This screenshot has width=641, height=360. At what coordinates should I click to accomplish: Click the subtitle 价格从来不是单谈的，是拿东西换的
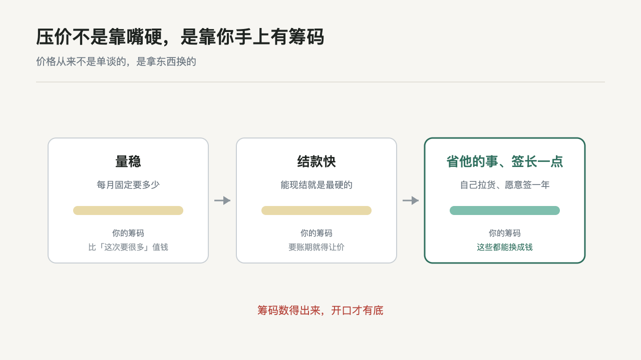pos(116,61)
